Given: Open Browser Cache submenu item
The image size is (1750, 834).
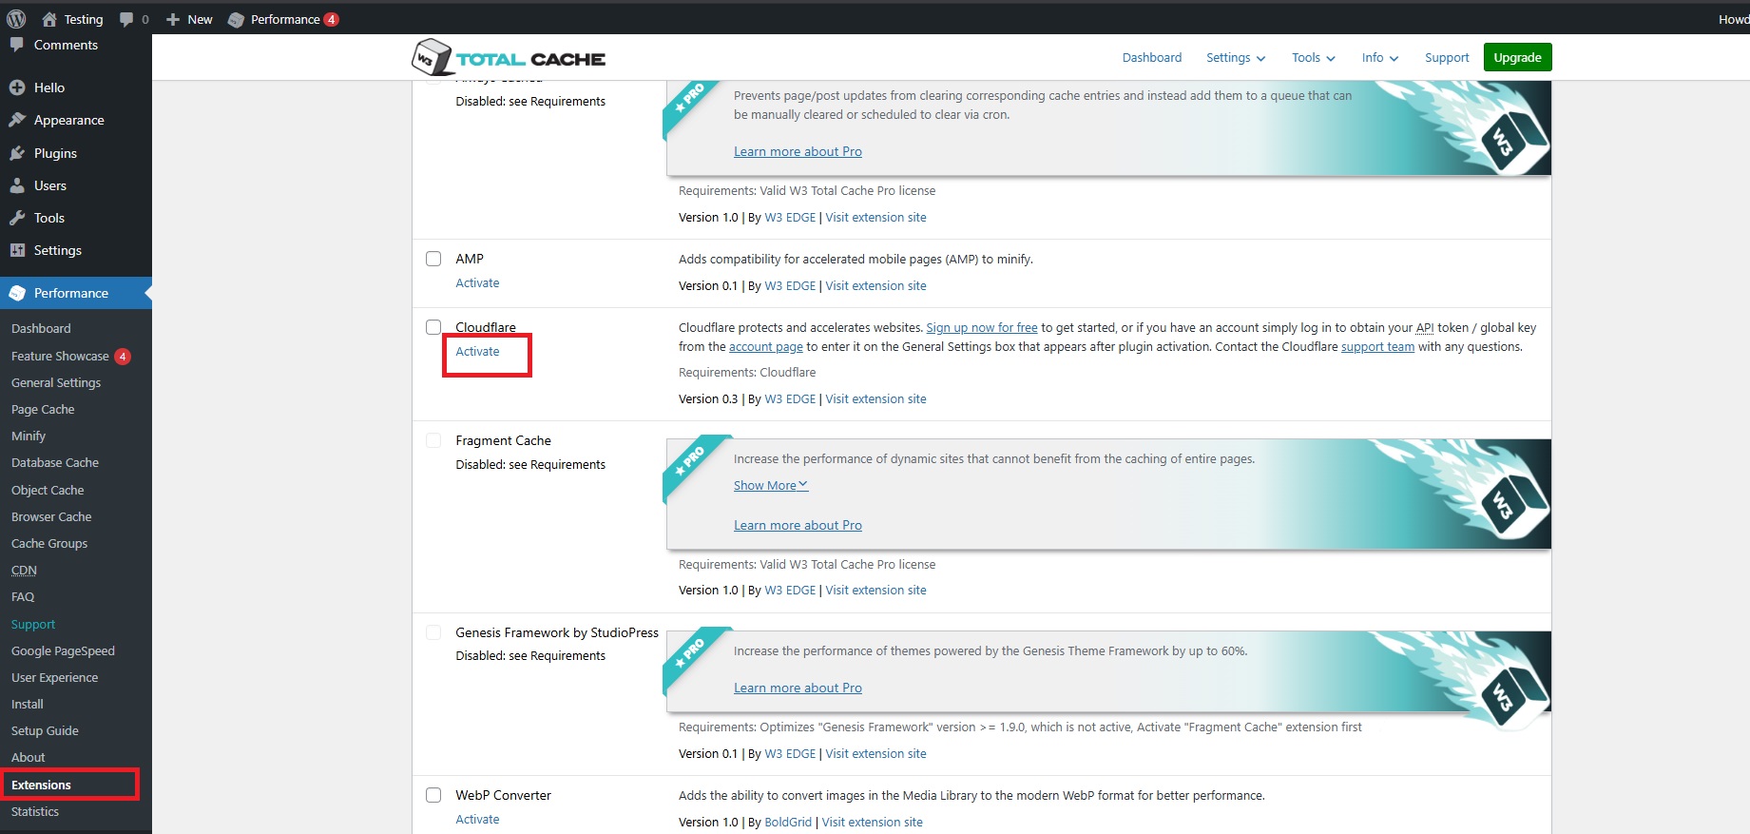Looking at the screenshot, I should point(51,516).
